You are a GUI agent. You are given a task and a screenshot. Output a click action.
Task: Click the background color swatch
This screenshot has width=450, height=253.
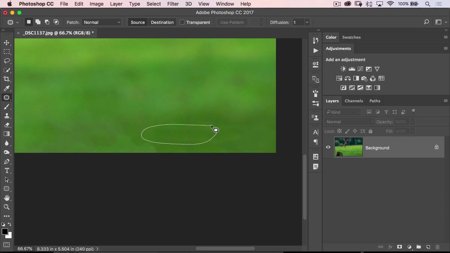tap(9, 236)
